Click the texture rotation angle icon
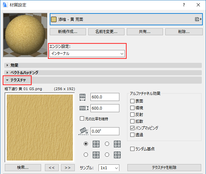This screenshot has height=174, width=206. [x=83, y=131]
